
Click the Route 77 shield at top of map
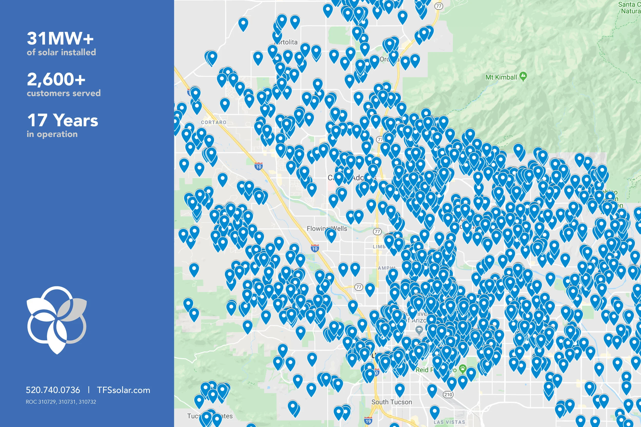click(438, 6)
